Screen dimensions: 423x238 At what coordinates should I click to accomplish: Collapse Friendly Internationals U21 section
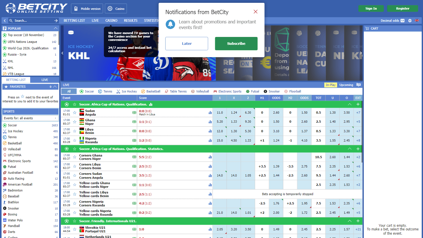pos(350,221)
